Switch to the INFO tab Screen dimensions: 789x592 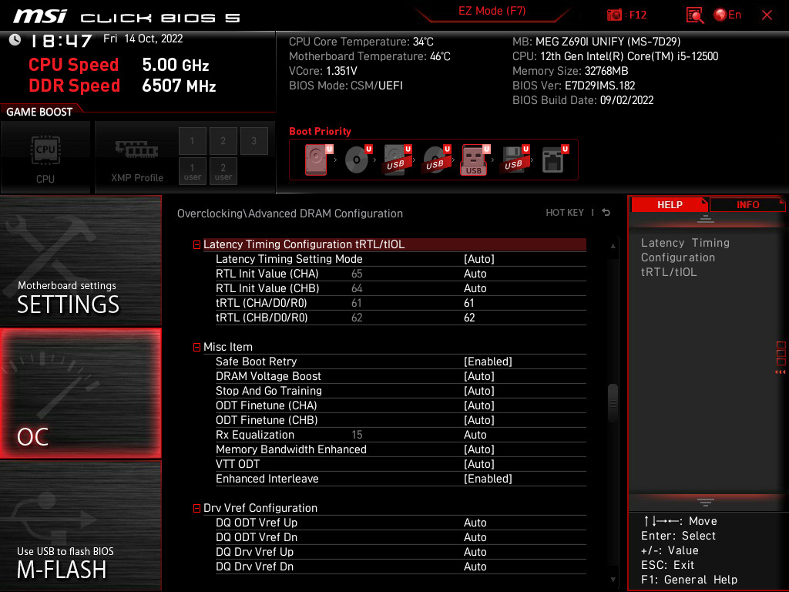(x=747, y=205)
